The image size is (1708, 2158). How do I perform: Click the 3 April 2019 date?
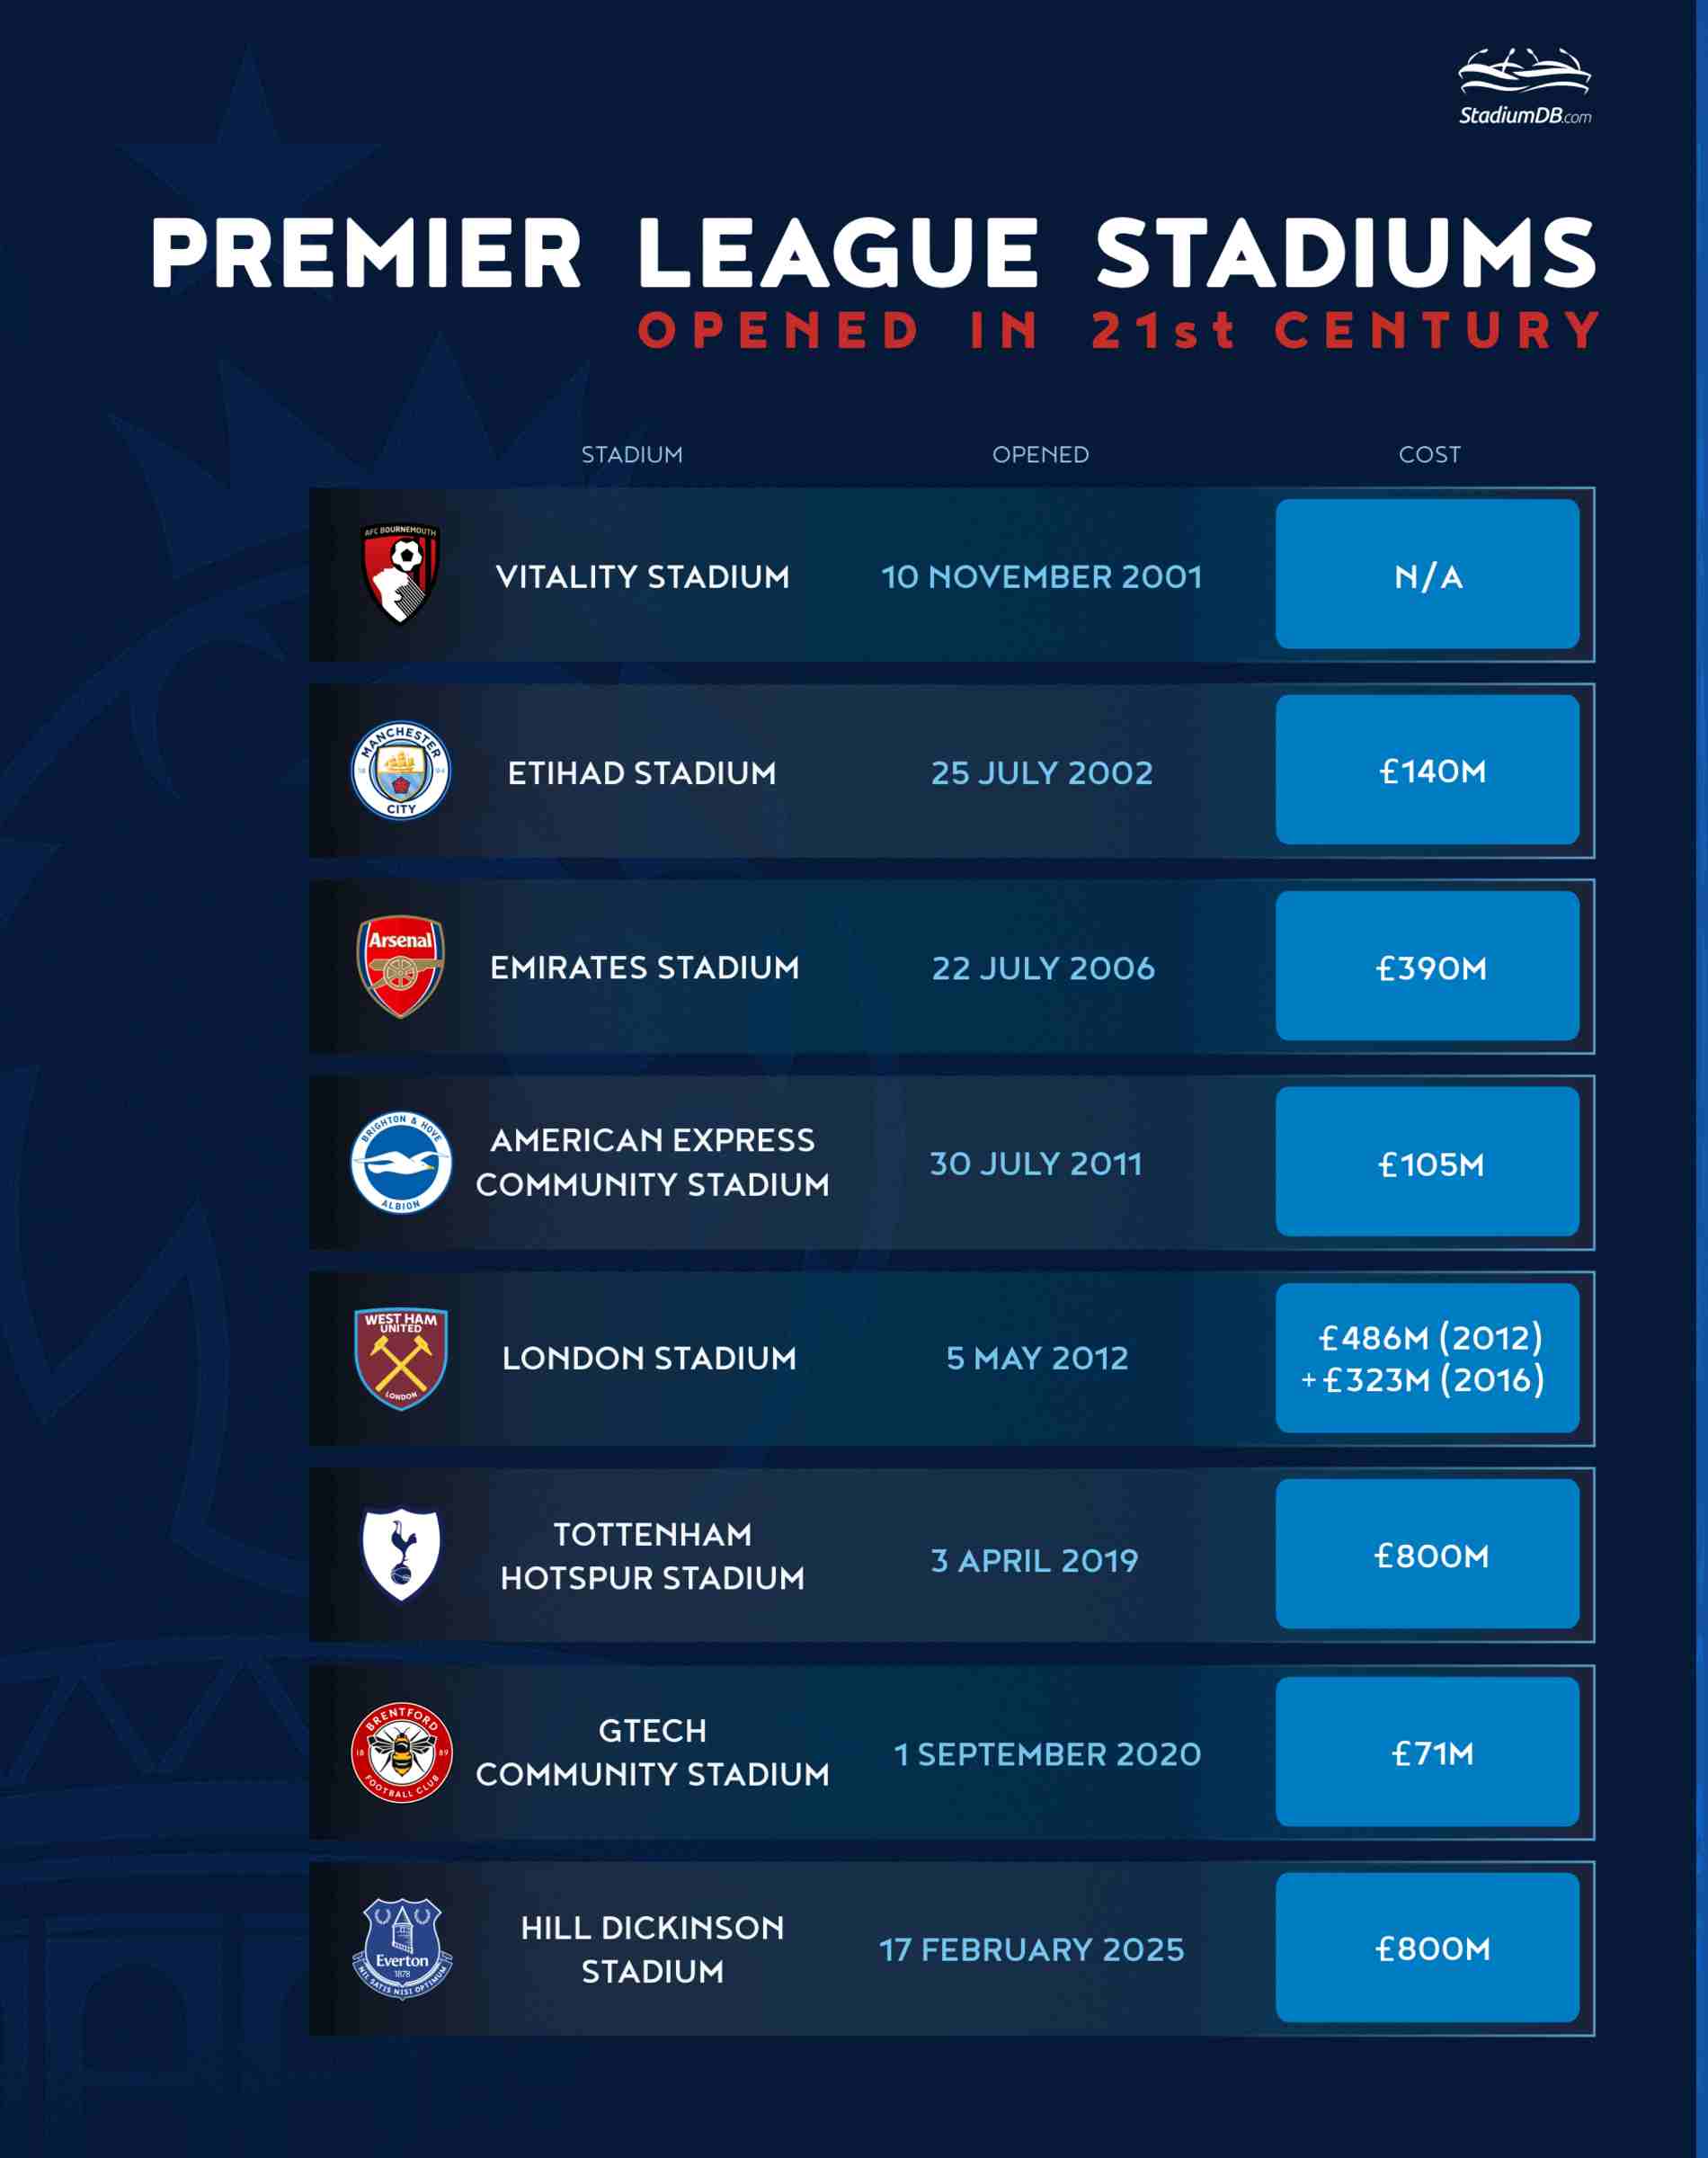(x=1034, y=1560)
